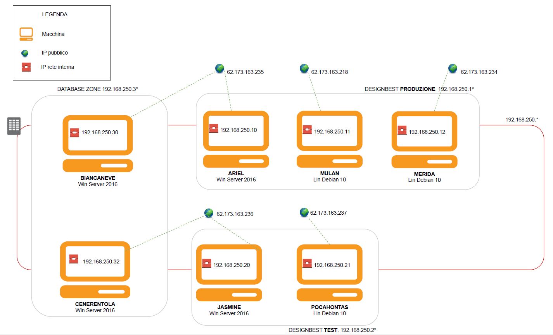Select the globe icon next to 62.173.163.218

coord(304,69)
